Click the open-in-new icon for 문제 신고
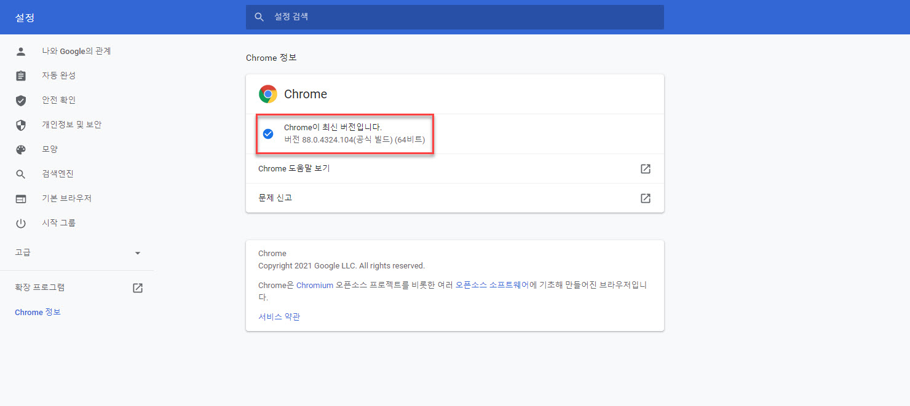The image size is (910, 406). pyautogui.click(x=646, y=198)
